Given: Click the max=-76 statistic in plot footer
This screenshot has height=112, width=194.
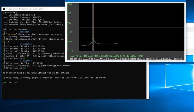Looking at the screenshot, I should [74, 56].
